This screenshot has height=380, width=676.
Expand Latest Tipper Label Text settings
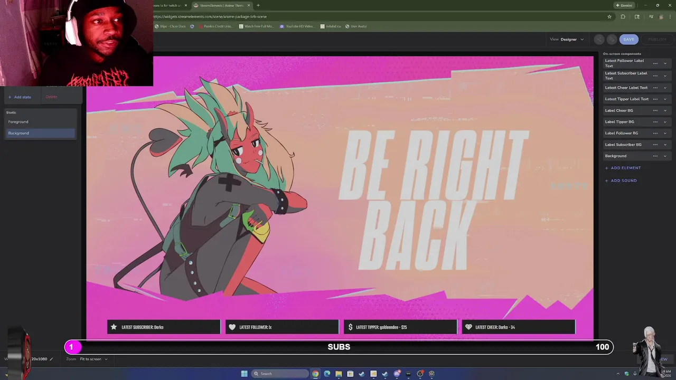tap(665, 99)
